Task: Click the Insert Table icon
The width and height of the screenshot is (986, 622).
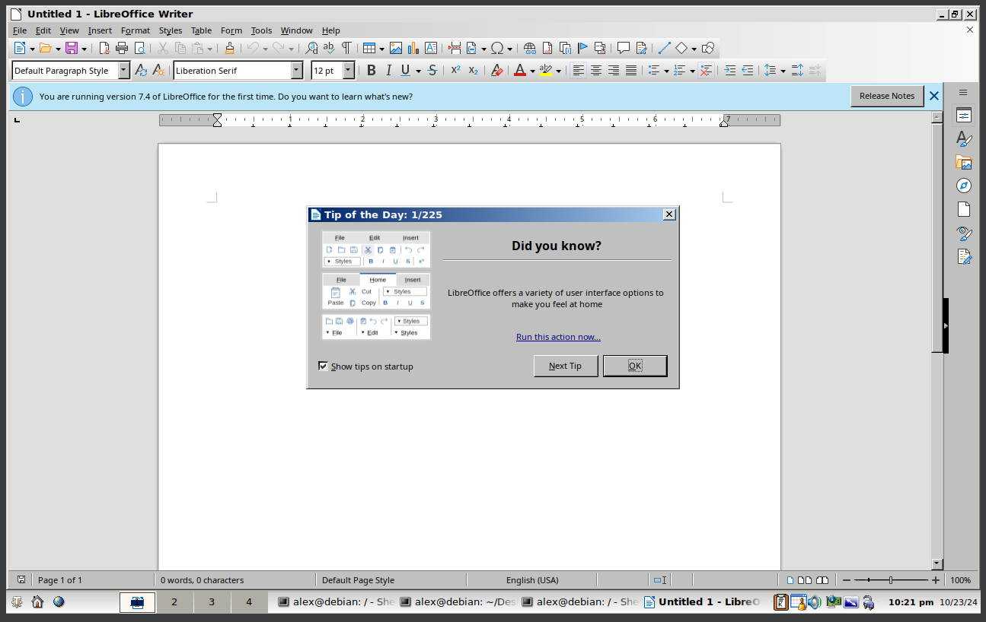Action: [369, 48]
